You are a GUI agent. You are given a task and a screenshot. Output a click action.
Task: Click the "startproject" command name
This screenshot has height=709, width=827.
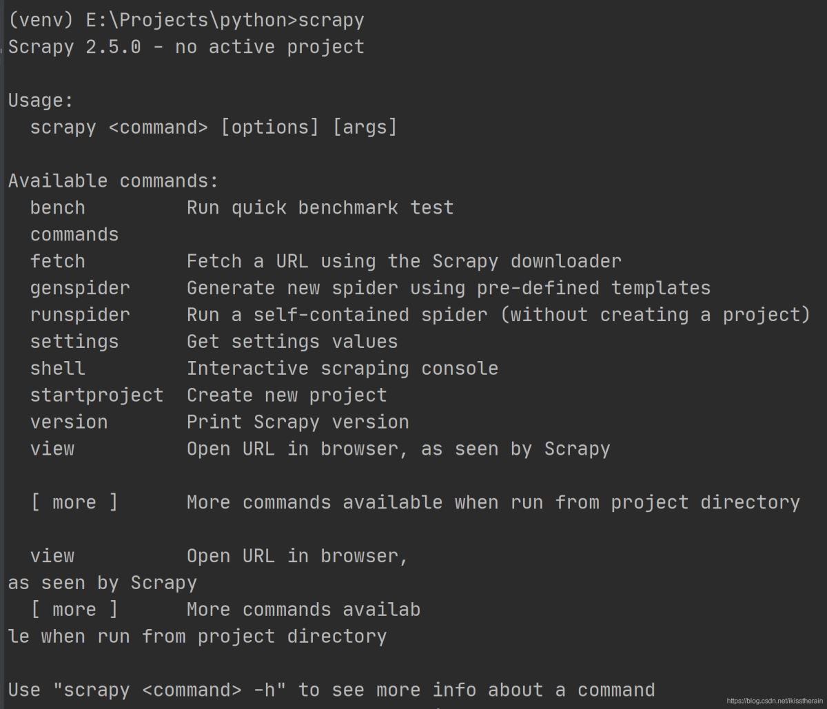click(96, 395)
